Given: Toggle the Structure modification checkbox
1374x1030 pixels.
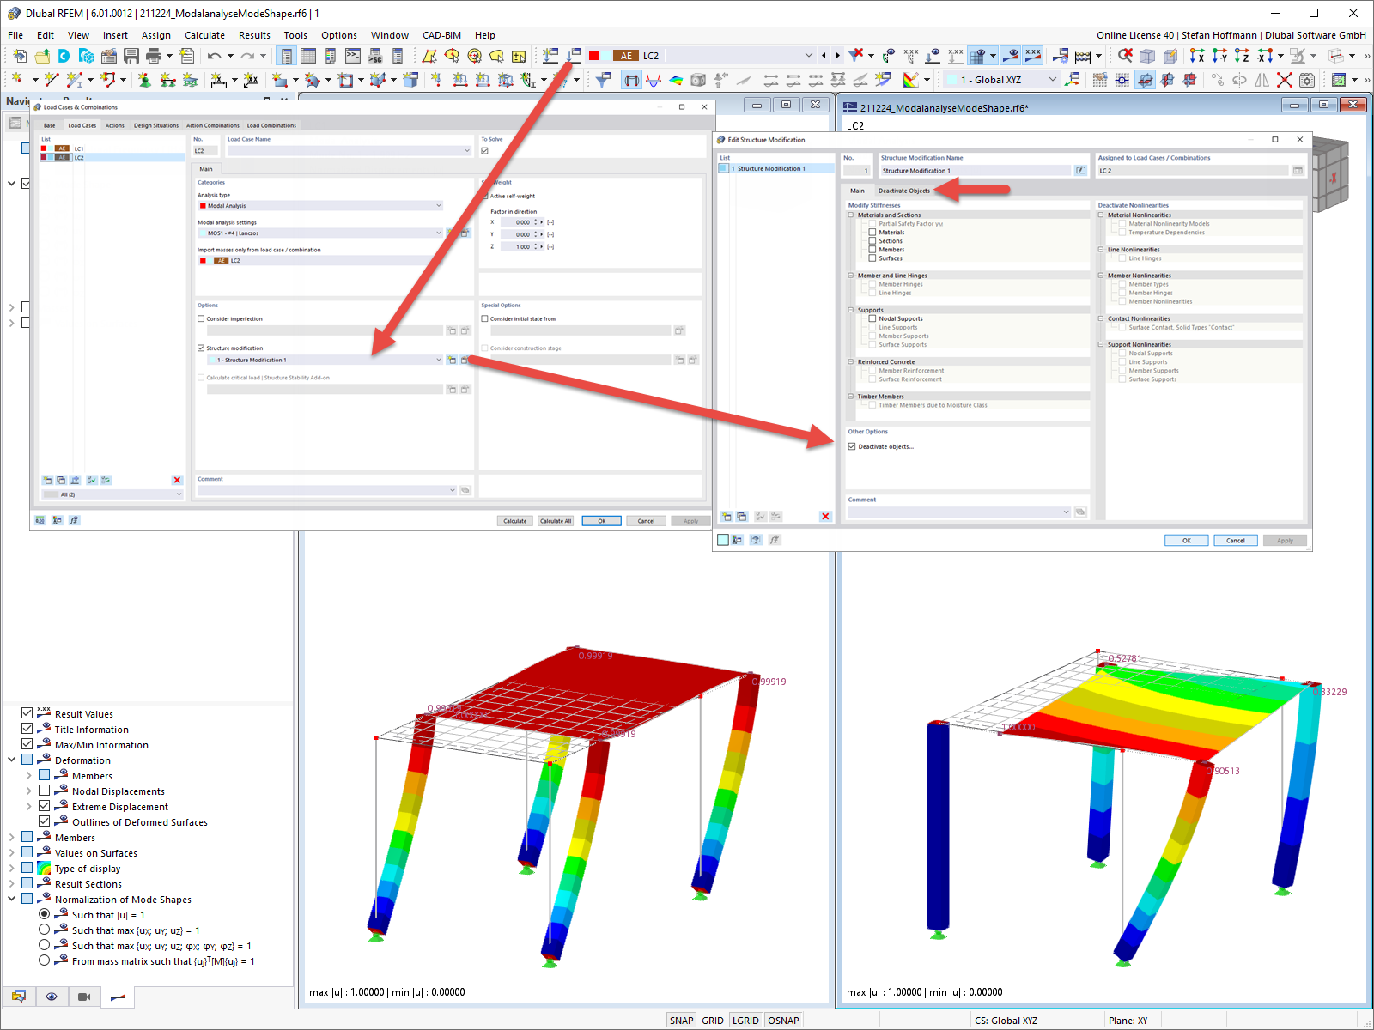Looking at the screenshot, I should pos(201,348).
